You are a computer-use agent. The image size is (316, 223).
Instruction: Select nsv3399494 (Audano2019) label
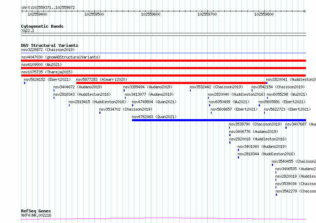148,87
